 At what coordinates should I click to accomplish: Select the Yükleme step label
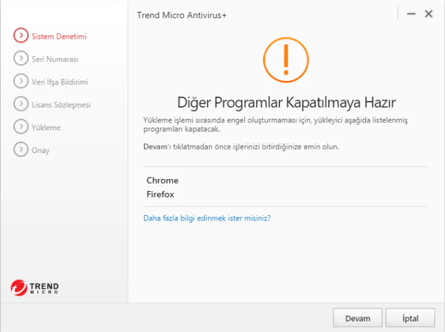pyautogui.click(x=46, y=128)
